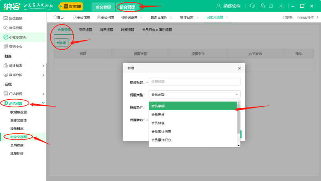Open the 提醒类型 dropdown box
This screenshot has width=321, height=181.
tap(194, 94)
